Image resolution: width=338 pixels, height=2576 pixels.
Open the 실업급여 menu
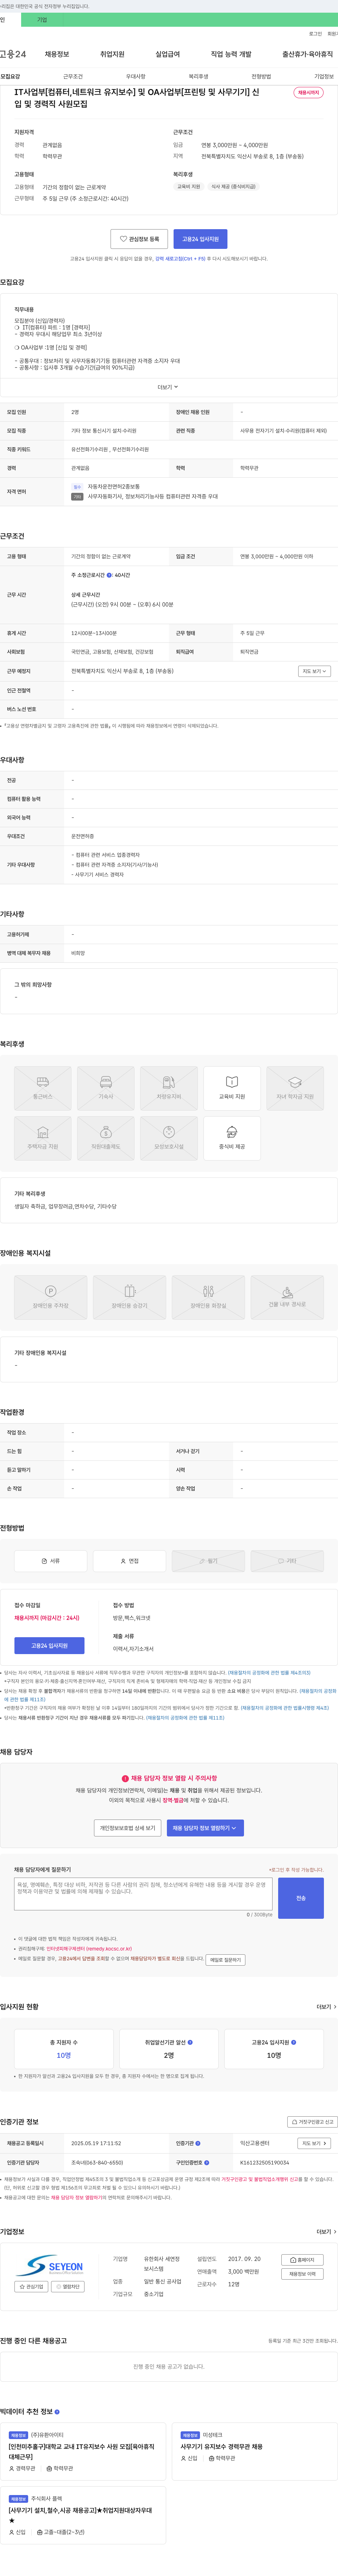(168, 54)
